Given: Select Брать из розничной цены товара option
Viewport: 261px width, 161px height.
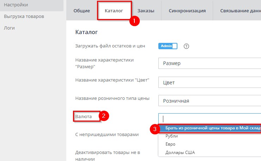Looking at the screenshot, I should tap(212, 128).
